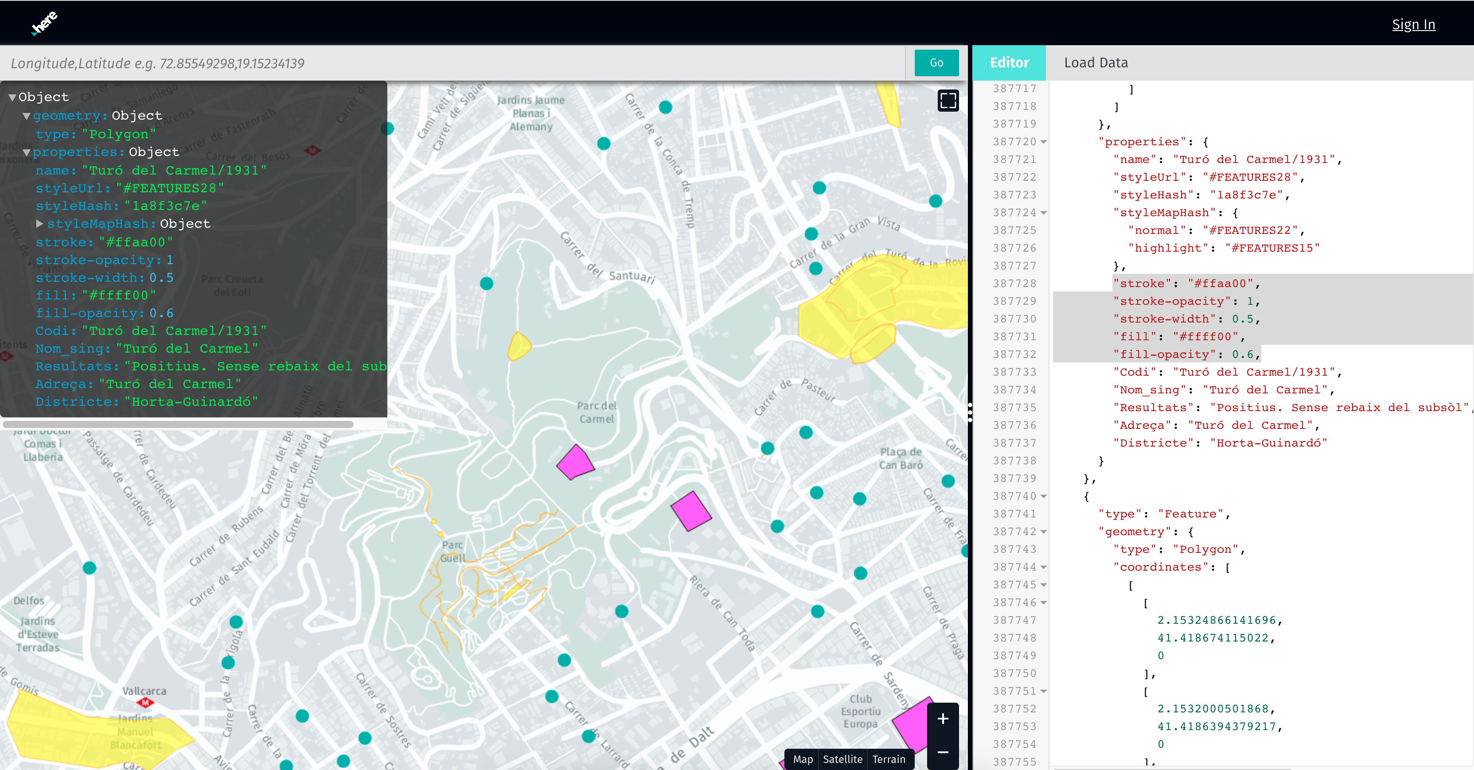Open the Editor tab
Image resolution: width=1474 pixels, height=770 pixels.
click(1009, 63)
